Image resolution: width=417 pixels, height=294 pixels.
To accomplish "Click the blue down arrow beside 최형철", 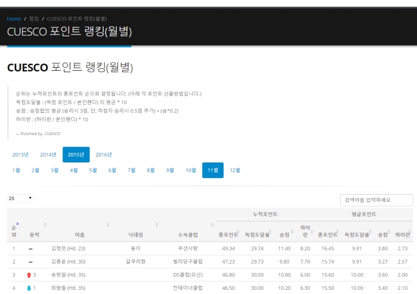I will (x=29, y=288).
